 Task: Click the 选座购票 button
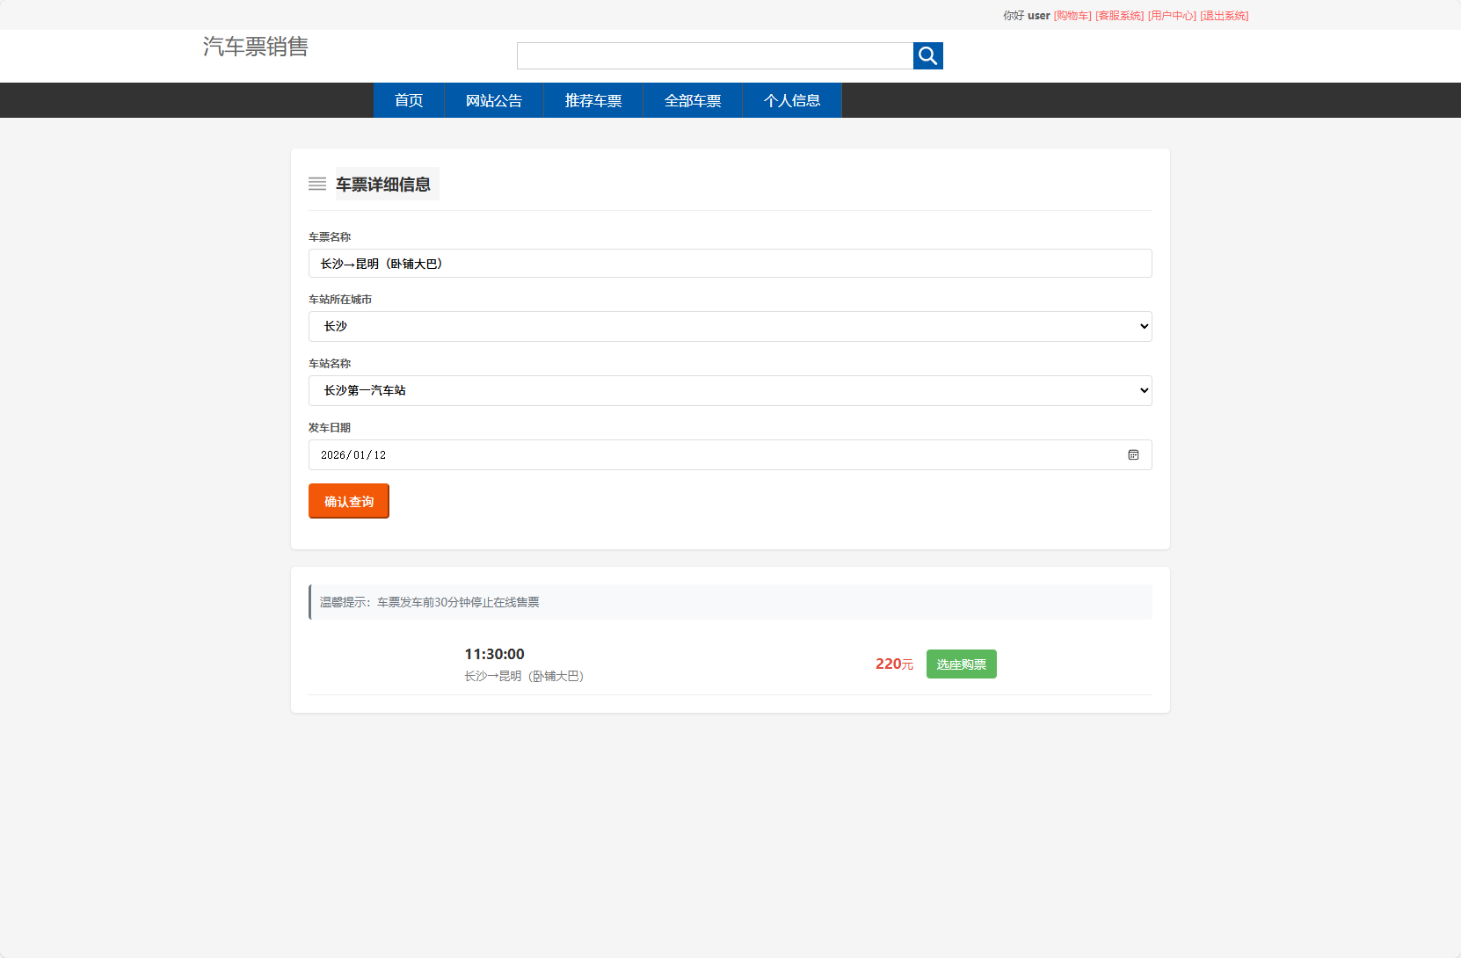[961, 664]
